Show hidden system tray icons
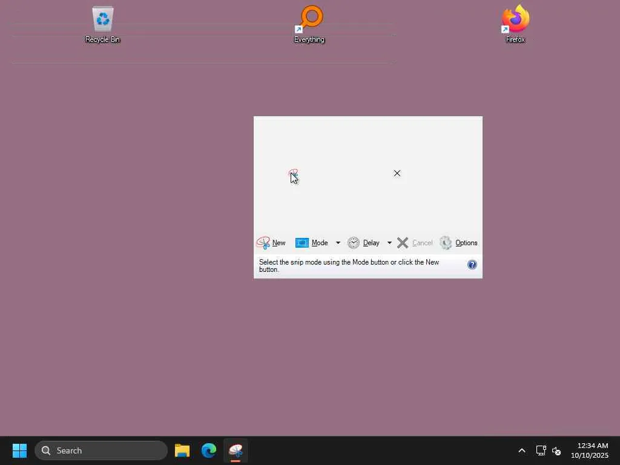This screenshot has height=465, width=620. 522,450
